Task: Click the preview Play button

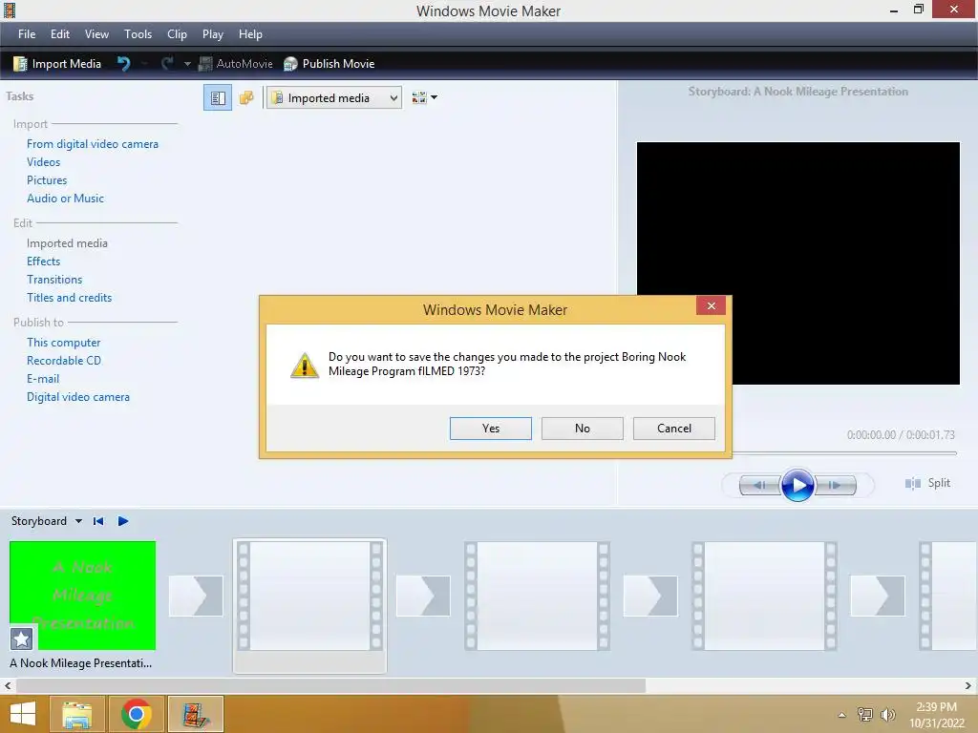Action: [797, 485]
